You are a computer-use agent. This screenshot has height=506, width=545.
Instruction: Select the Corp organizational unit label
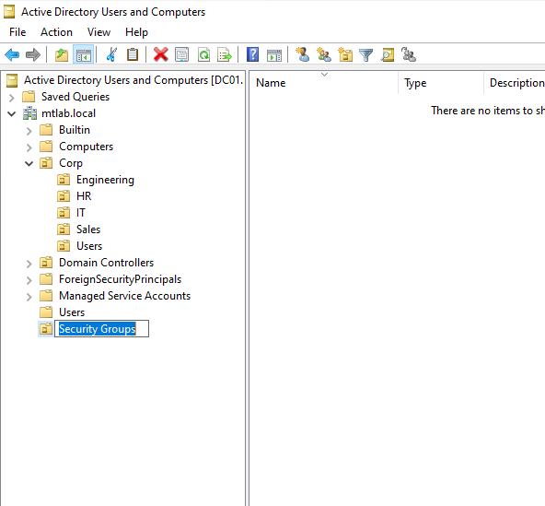[x=71, y=163]
